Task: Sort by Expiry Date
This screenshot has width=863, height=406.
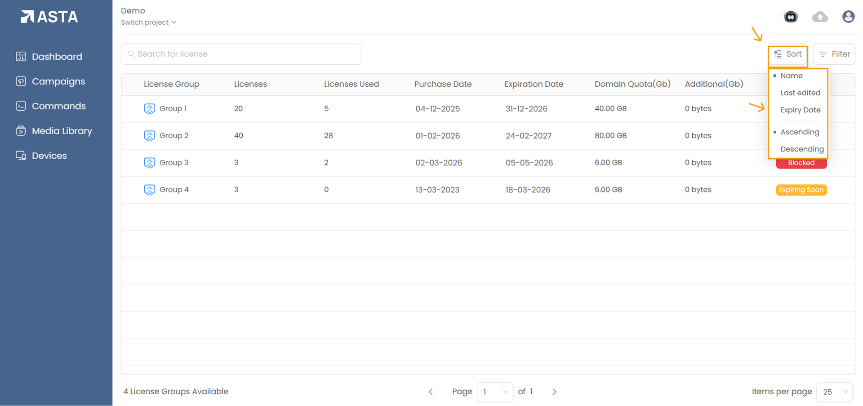Action: 800,110
